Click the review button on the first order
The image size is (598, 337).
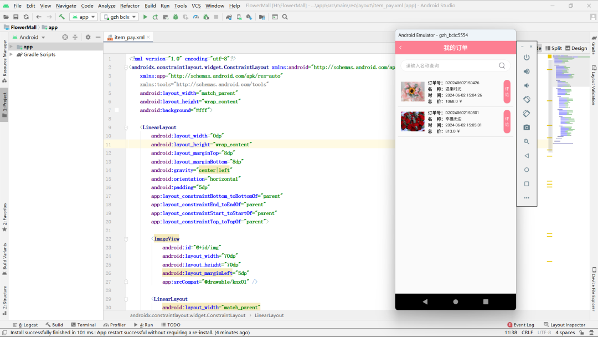coord(507,92)
